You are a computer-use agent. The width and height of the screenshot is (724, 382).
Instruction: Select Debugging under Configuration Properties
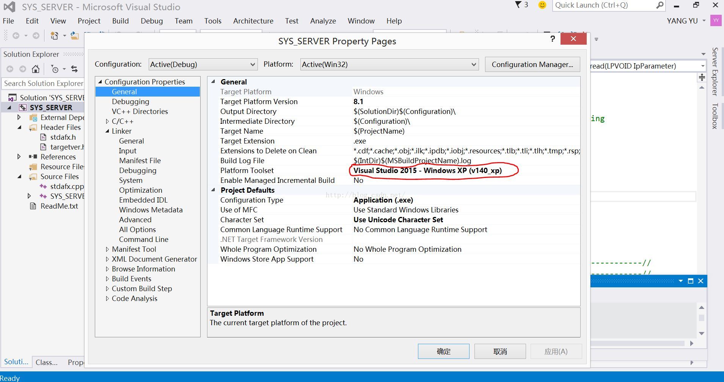click(130, 101)
